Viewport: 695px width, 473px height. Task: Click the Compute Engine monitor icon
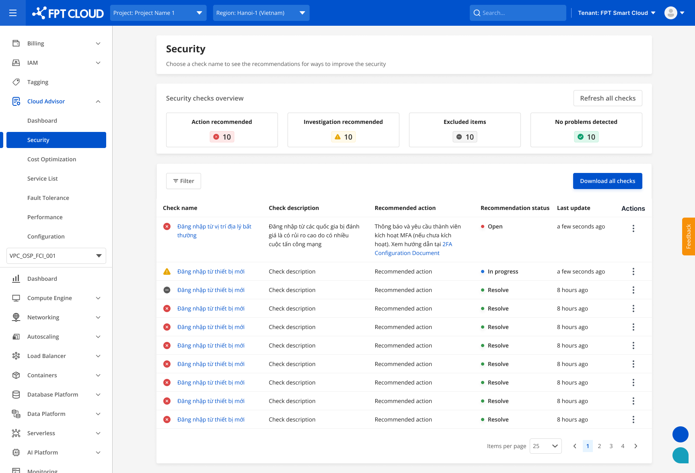click(x=16, y=298)
